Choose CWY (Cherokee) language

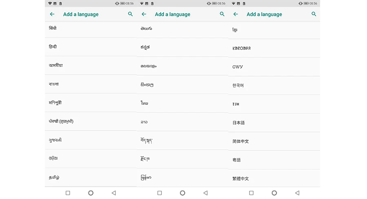coord(274,67)
